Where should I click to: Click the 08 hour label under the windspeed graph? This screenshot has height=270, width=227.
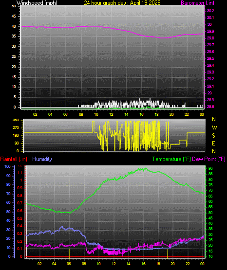pyautogui.click(x=81, y=114)
